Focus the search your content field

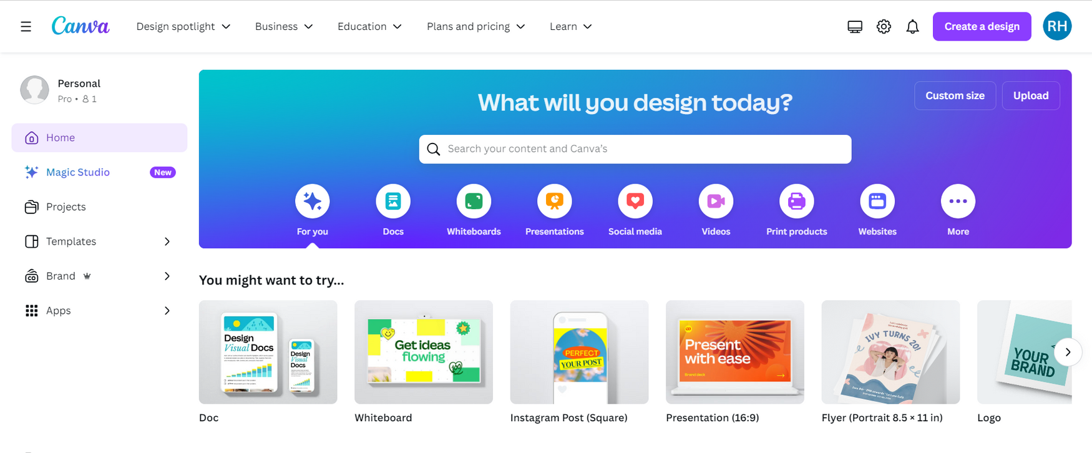point(635,149)
